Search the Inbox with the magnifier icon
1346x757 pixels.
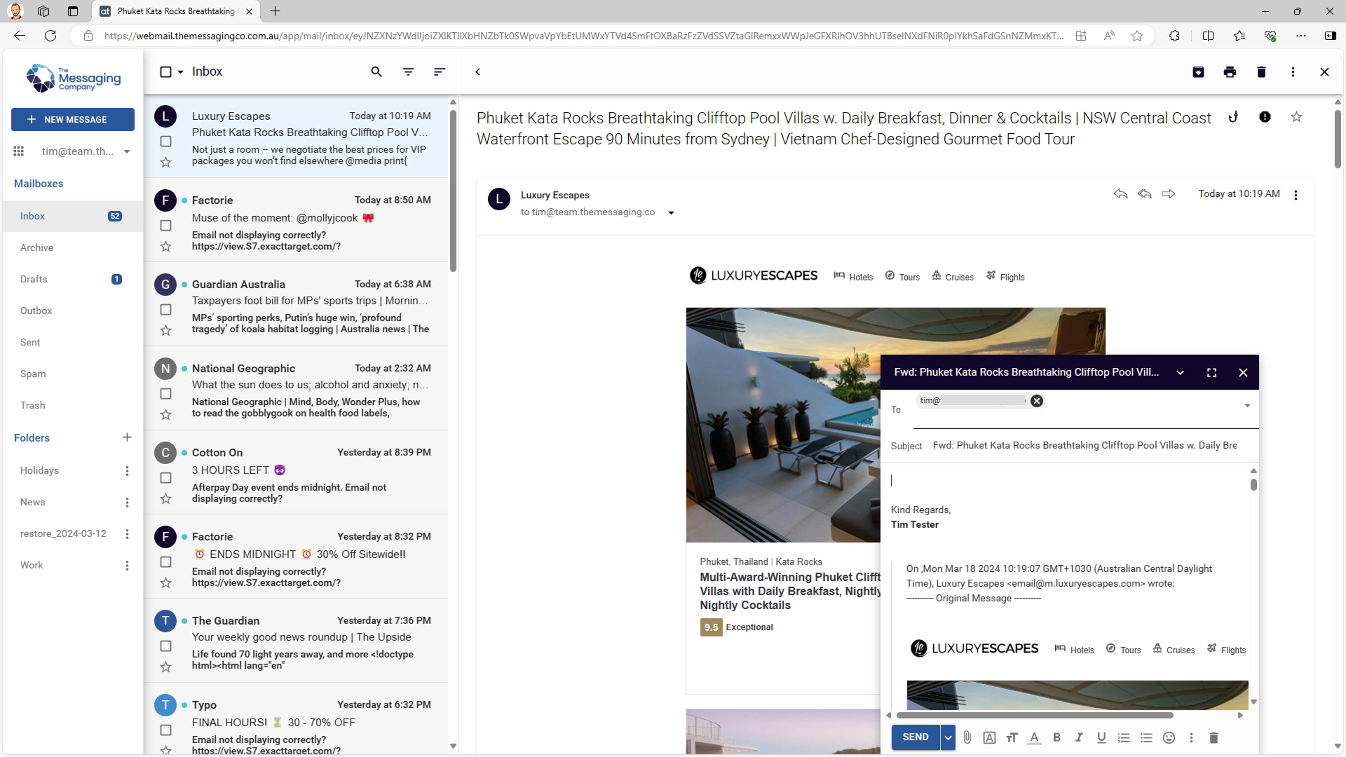point(376,72)
